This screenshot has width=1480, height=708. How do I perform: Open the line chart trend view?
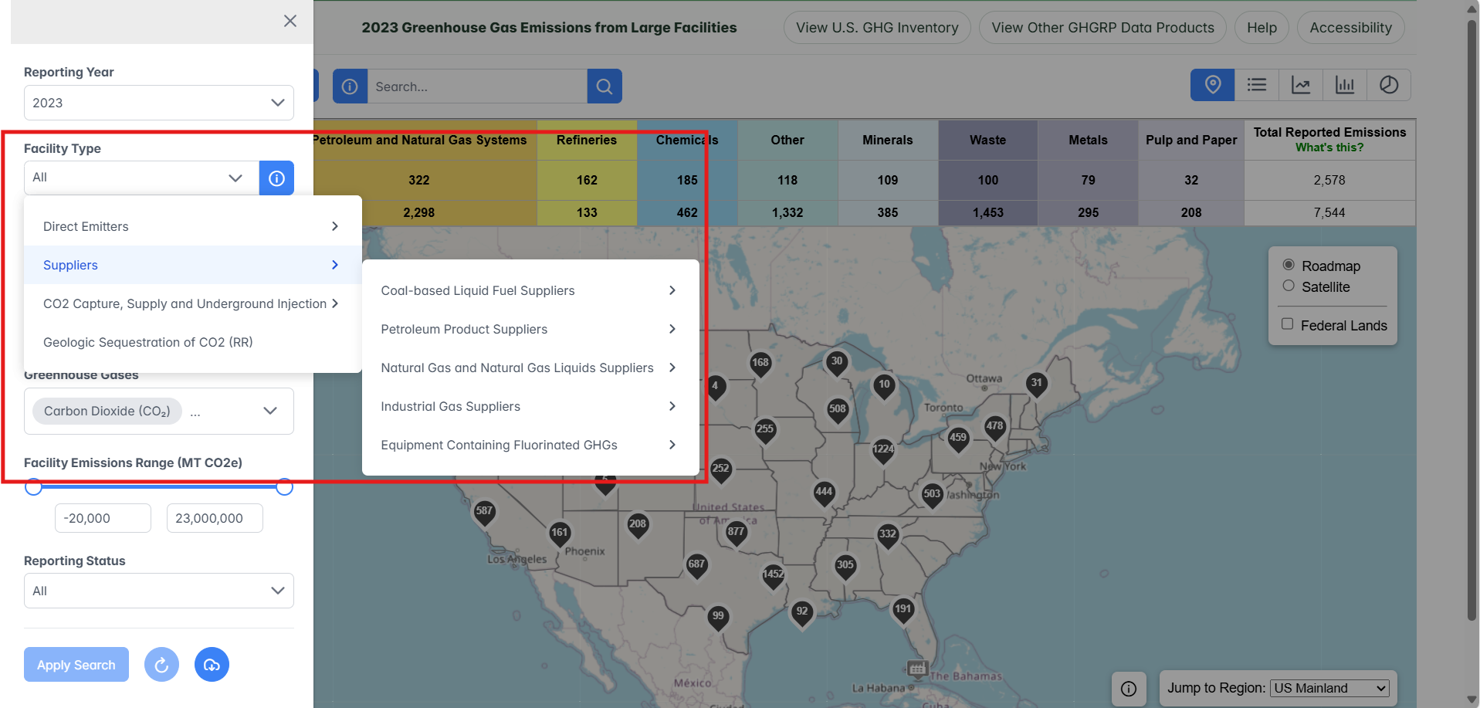[x=1301, y=85]
